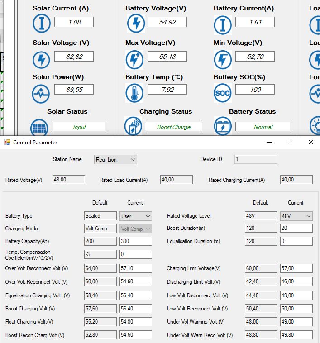Screen dimensions: 320x343
Task: Click current Over Volt. Disconnect Volt field
Action: pyautogui.click(x=135, y=268)
